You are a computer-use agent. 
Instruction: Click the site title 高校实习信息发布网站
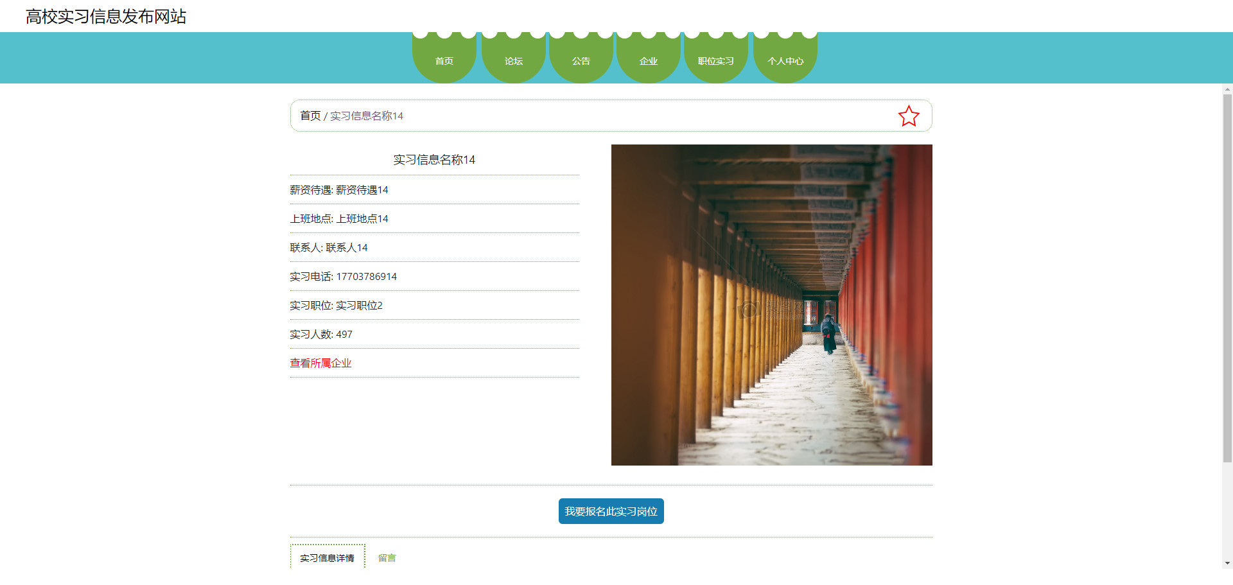(106, 17)
